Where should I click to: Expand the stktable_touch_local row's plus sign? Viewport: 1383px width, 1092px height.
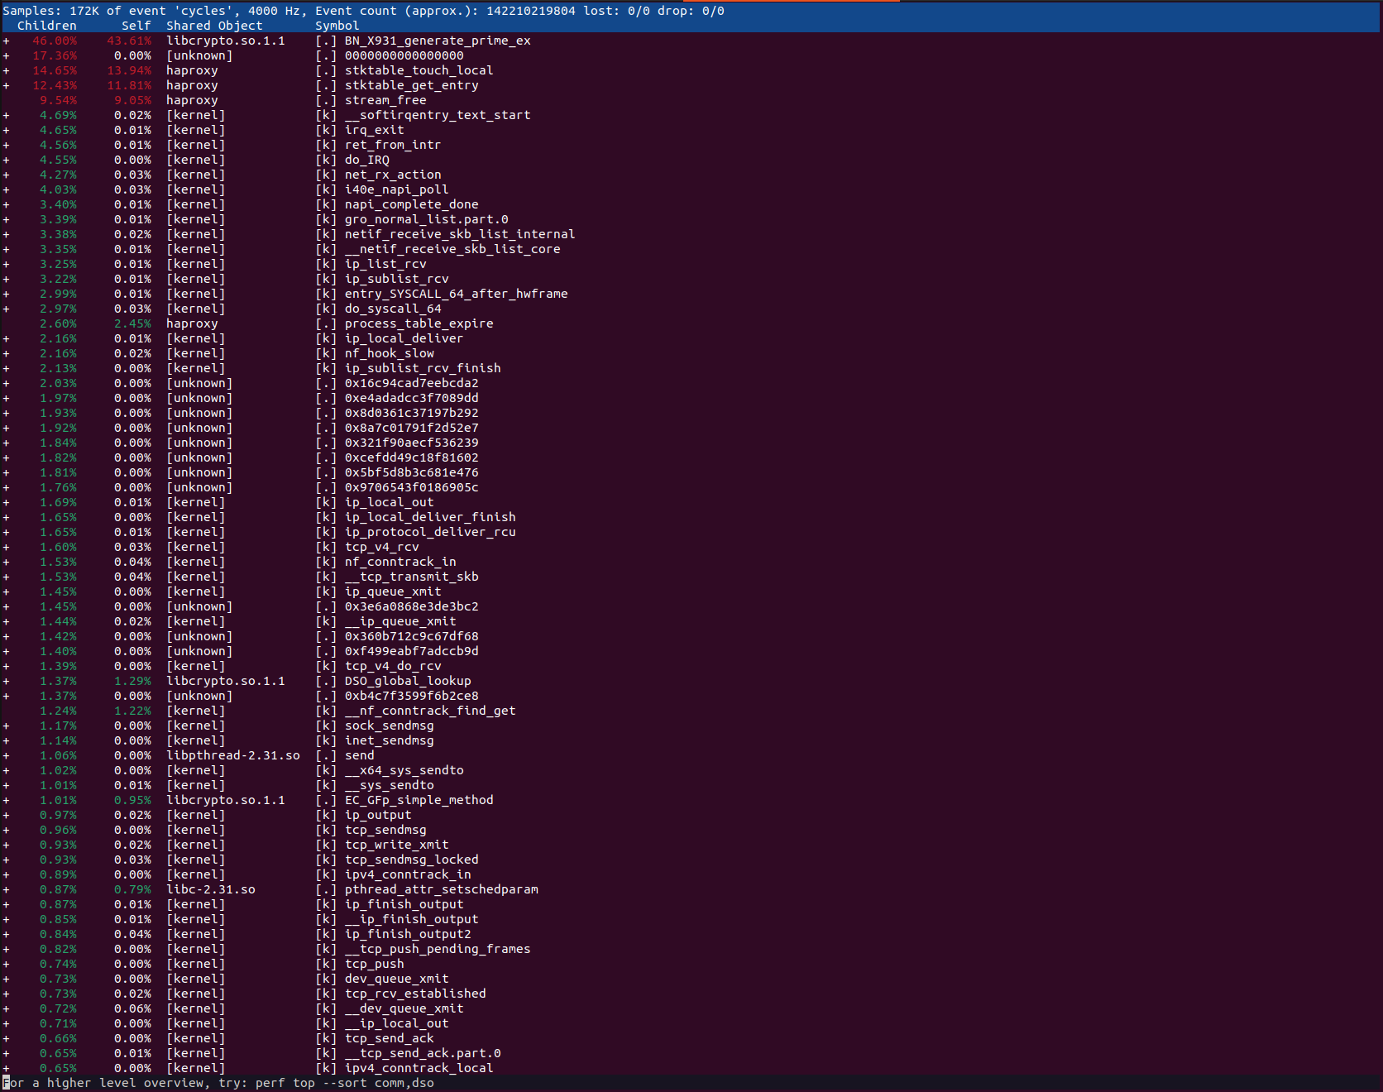coord(6,70)
